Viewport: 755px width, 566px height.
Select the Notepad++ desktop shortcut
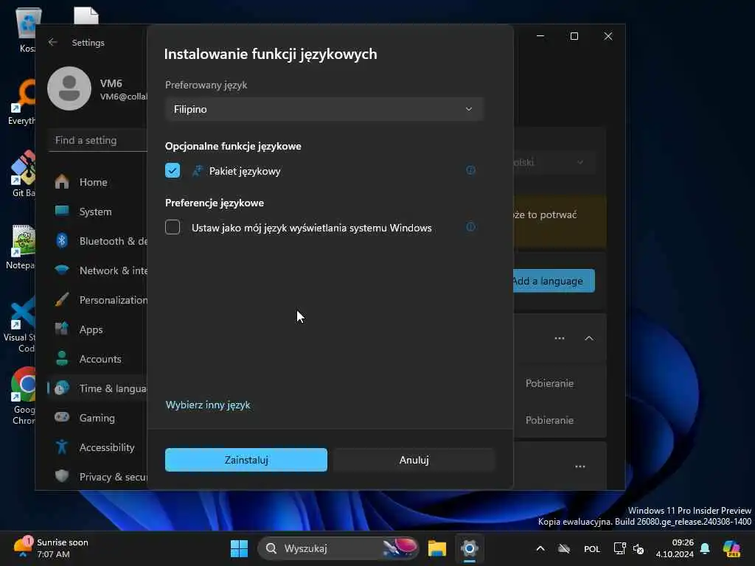pos(20,247)
